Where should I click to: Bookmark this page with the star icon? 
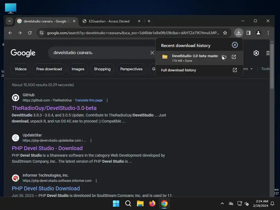[x=225, y=33]
